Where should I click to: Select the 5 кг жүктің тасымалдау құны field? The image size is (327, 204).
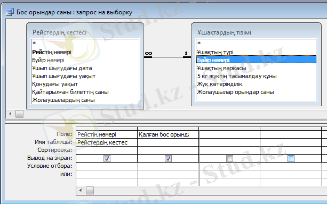coord(256,76)
